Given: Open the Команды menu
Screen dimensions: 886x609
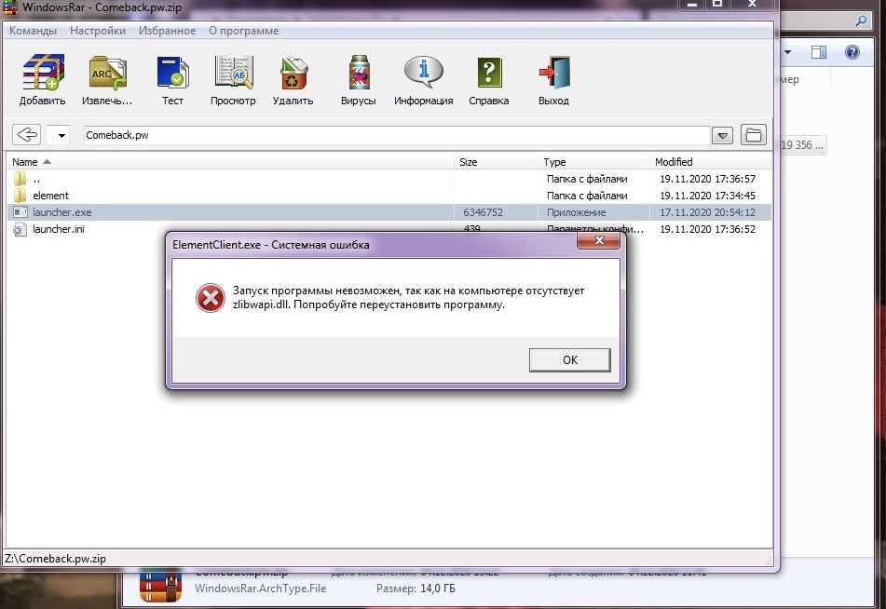Looking at the screenshot, I should 33,31.
